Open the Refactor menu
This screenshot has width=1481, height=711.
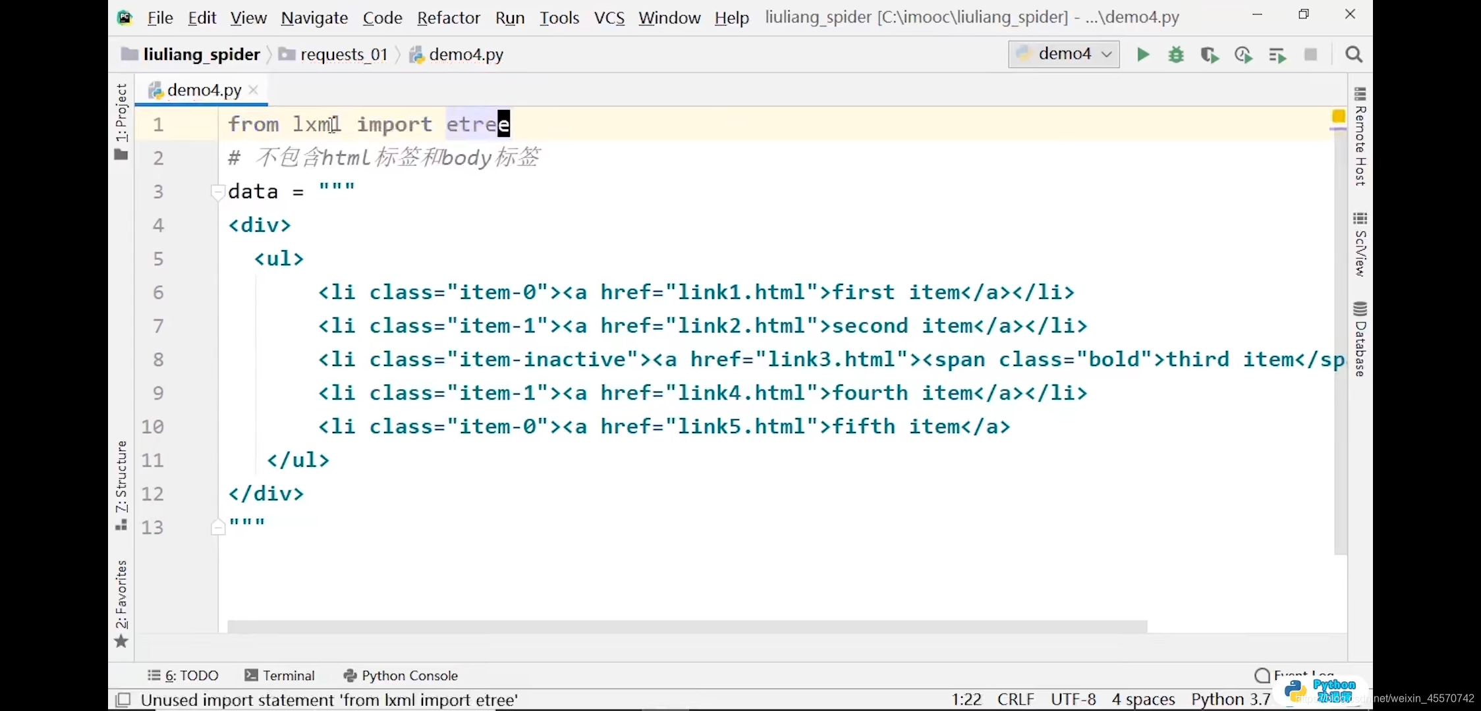point(448,18)
